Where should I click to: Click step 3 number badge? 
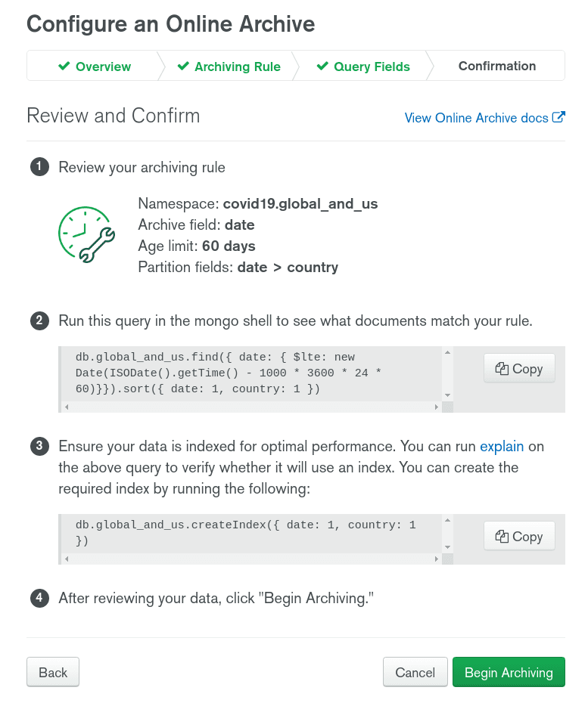click(x=39, y=447)
